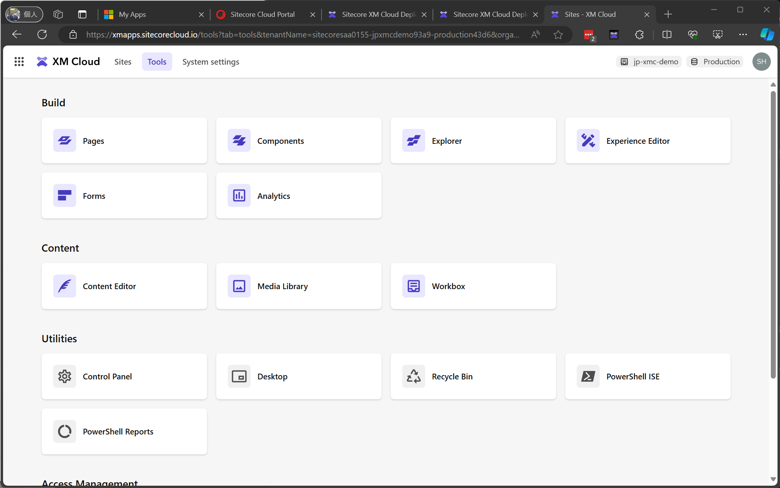Open the Desktop icon

click(239, 376)
